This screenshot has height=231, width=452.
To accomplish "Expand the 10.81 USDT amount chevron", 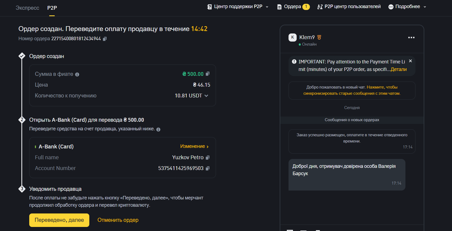I will pyautogui.click(x=206, y=96).
